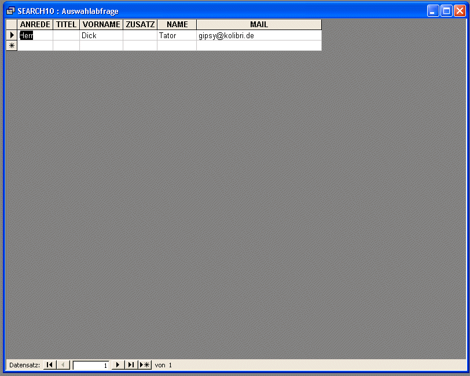Click the select-all corner of the datasheet
Viewport: 470px width, 376px height.
(x=12, y=24)
